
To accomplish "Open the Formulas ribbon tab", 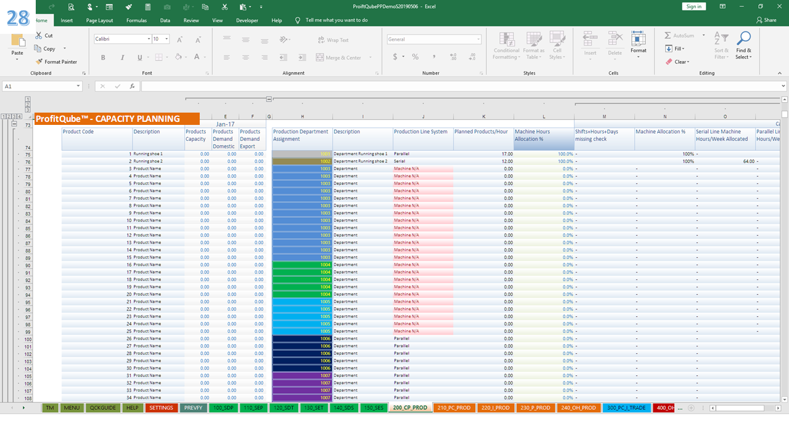I will click(x=136, y=20).
